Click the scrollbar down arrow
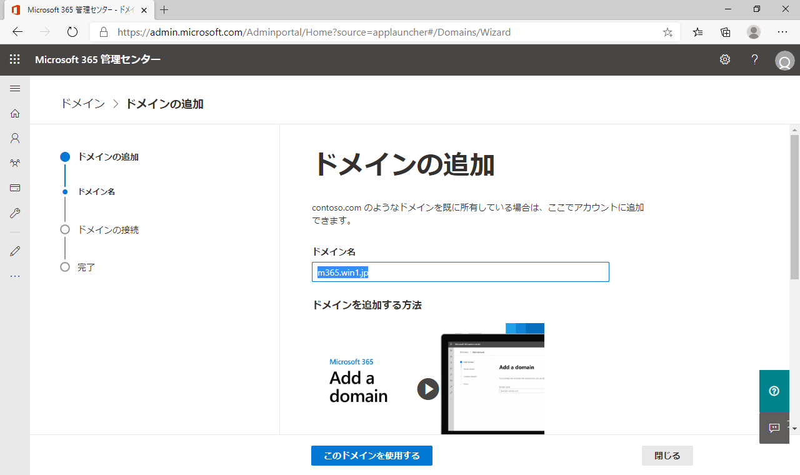Screen dimensions: 800x475 click(x=795, y=429)
